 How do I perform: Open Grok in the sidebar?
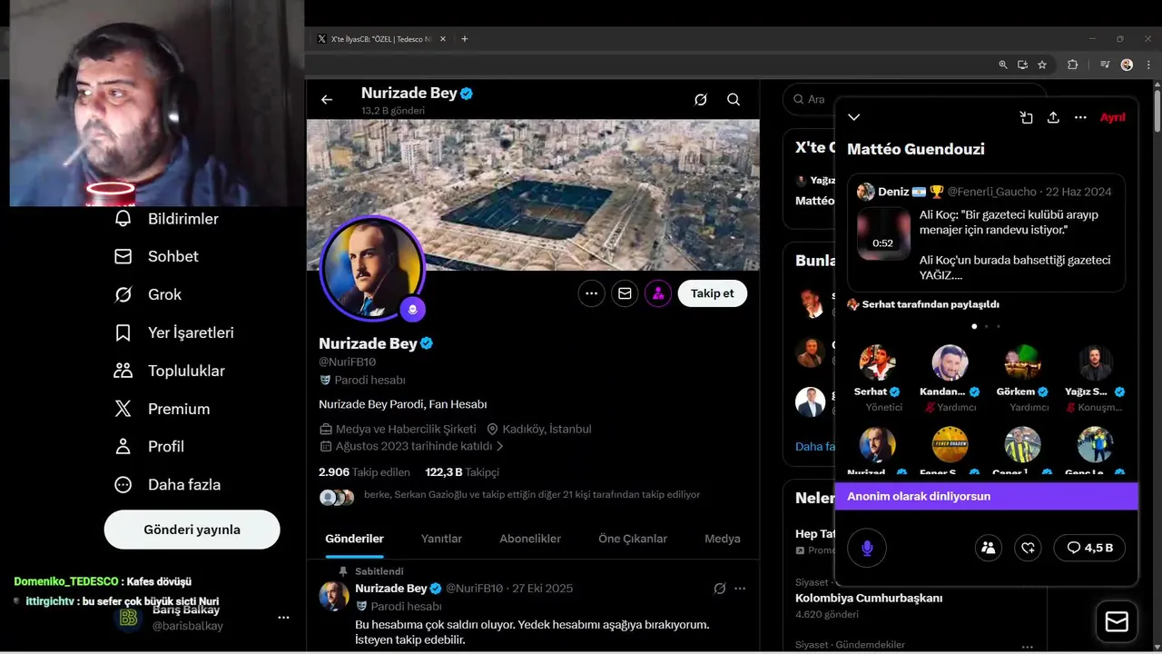148,294
